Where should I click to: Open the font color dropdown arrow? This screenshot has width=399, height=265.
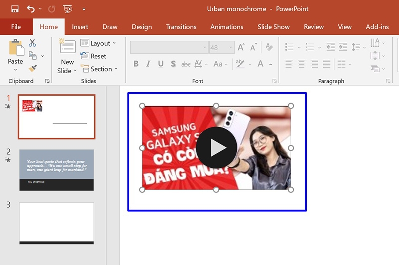click(270, 64)
